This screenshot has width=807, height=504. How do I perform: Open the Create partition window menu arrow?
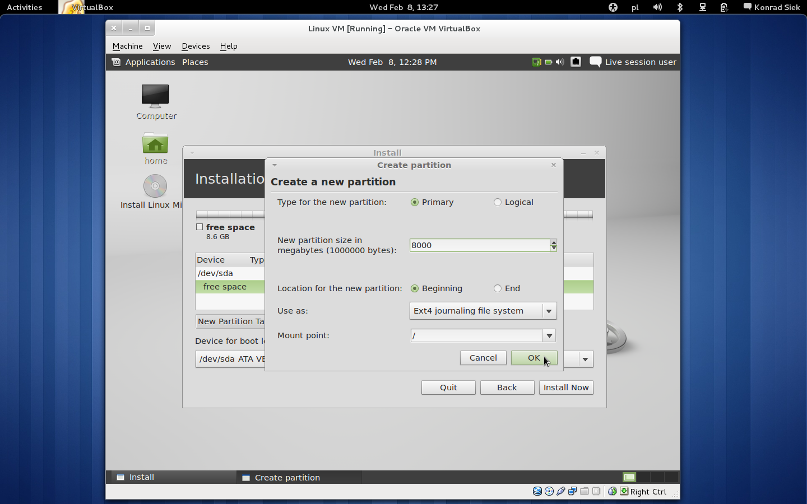coord(275,165)
